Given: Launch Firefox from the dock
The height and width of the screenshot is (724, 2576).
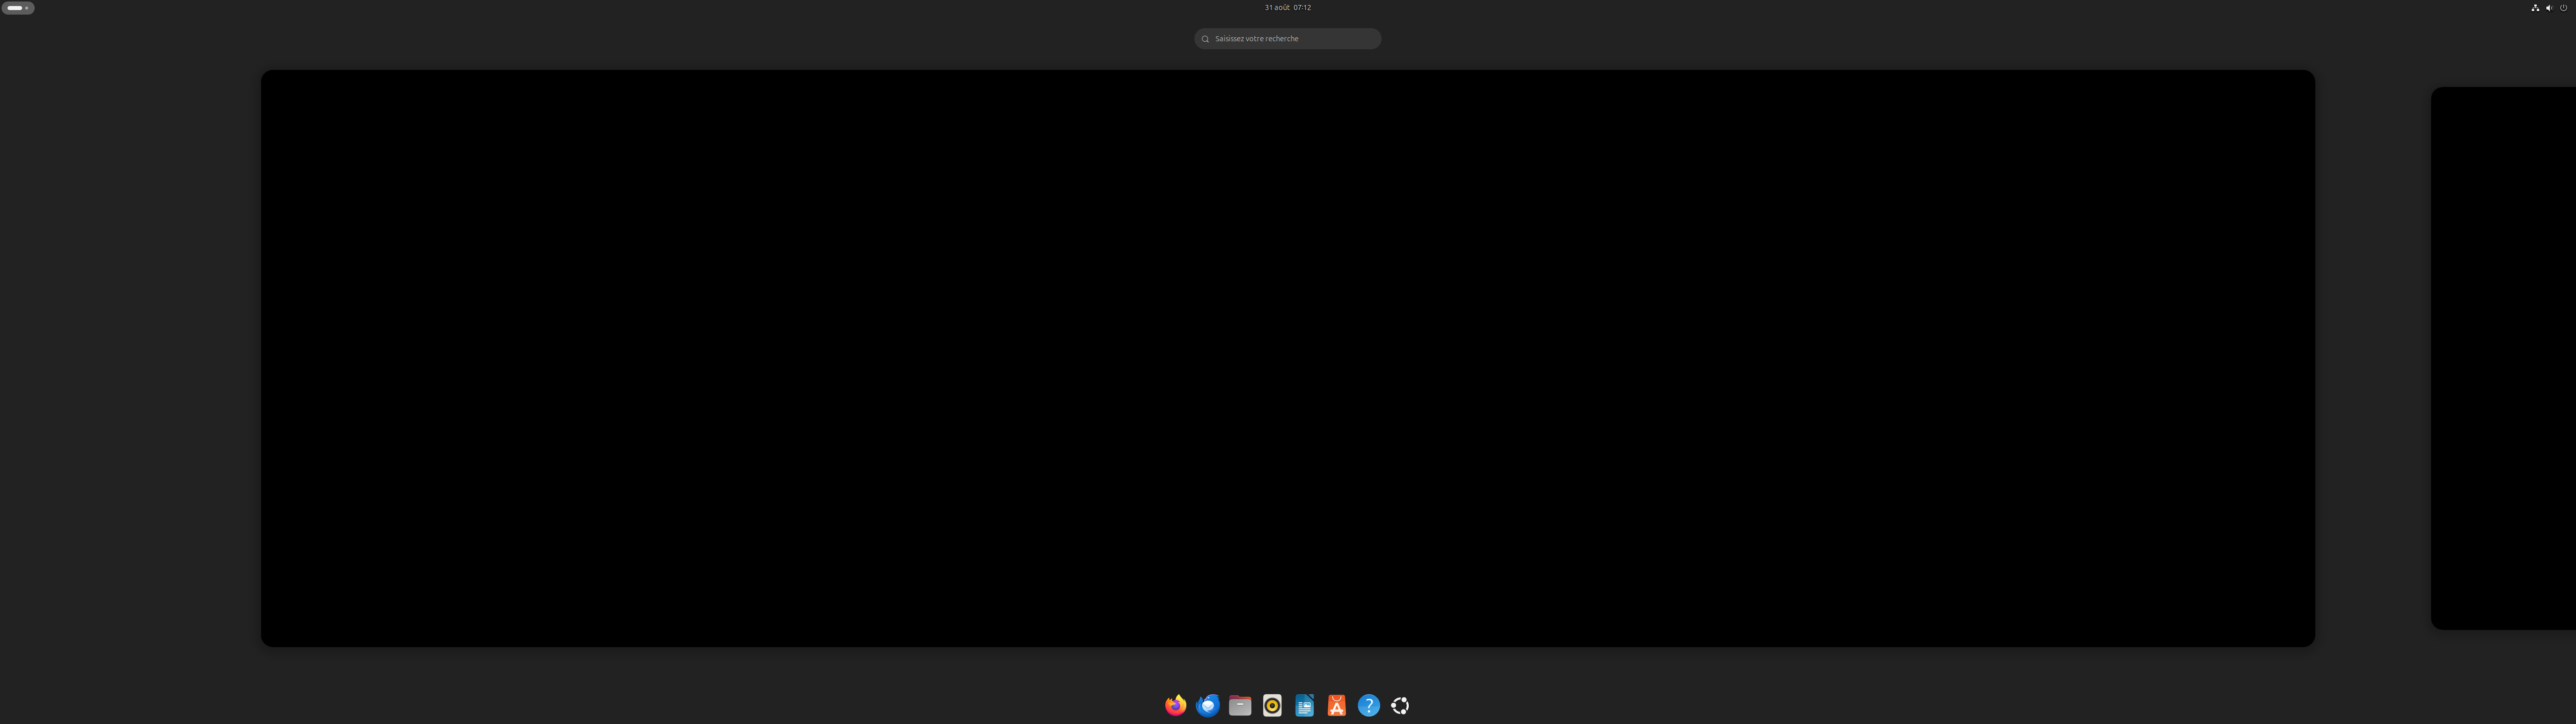Looking at the screenshot, I should [1175, 706].
